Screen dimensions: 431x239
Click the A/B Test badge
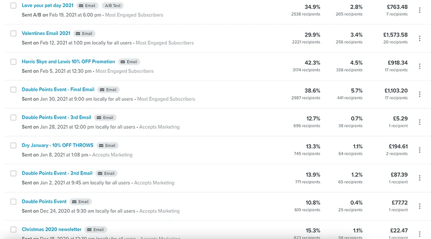point(113,6)
